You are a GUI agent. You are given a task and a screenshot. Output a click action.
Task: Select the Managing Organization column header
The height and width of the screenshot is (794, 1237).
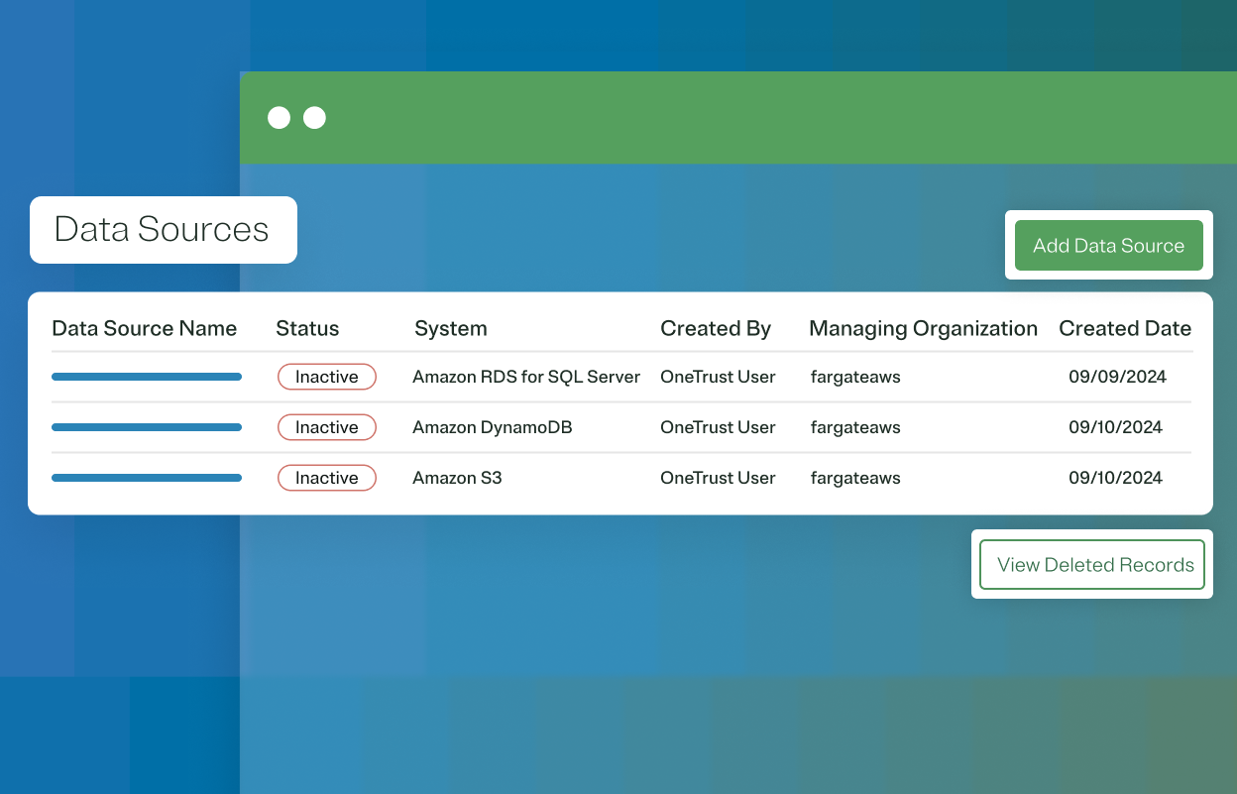[923, 328]
